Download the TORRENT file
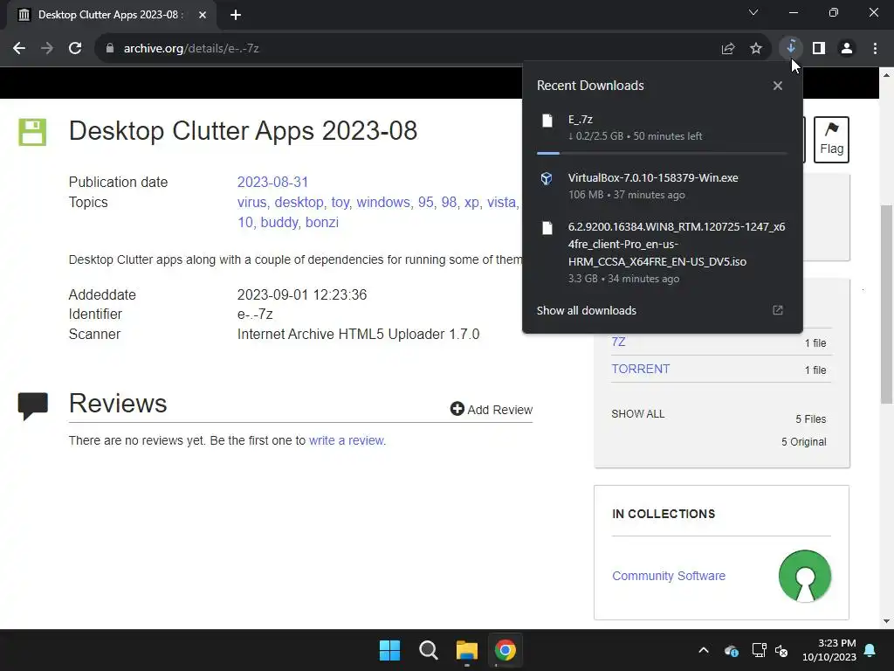This screenshot has width=894, height=671. 640,370
